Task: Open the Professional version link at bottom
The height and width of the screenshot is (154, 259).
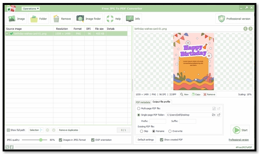Action: click(239, 140)
